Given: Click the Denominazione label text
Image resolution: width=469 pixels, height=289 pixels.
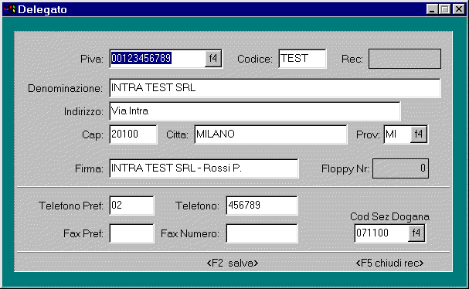Looking at the screenshot, I should tap(65, 89).
